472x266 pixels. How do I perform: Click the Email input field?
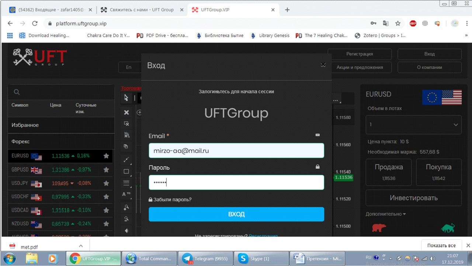point(236,151)
